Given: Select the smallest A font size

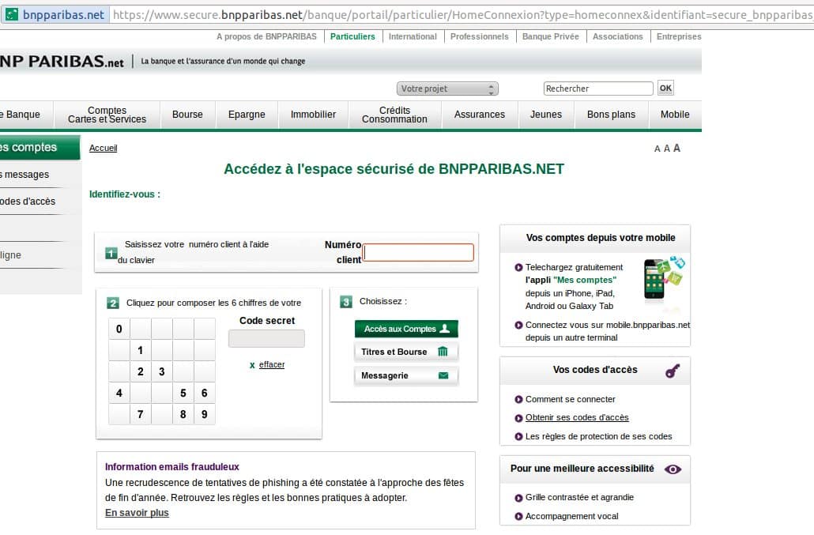Looking at the screenshot, I should [658, 149].
